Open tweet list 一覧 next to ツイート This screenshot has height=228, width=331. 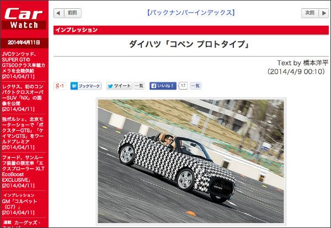(x=140, y=86)
